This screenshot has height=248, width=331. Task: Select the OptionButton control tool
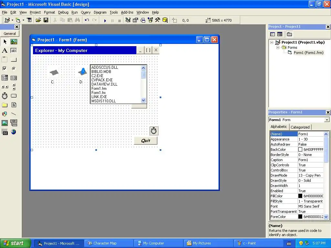point(14,68)
